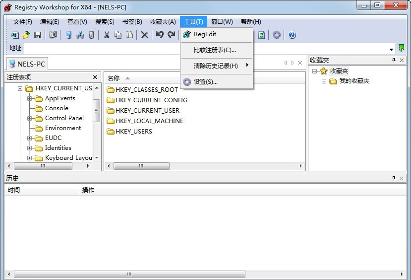Click the new registry file icon in toolbar
The width and height of the screenshot is (411, 280).
[x=15, y=35]
